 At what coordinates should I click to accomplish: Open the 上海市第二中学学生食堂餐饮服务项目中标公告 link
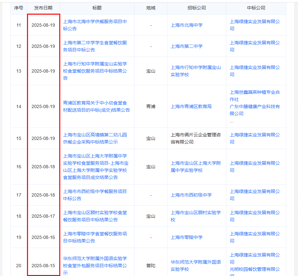point(95,46)
